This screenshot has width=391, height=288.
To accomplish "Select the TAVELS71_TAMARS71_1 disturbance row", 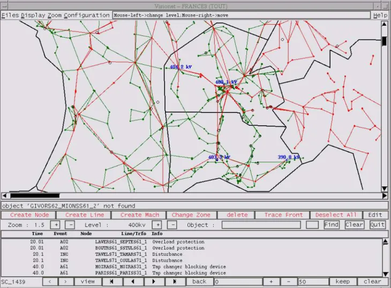I will point(192,254).
